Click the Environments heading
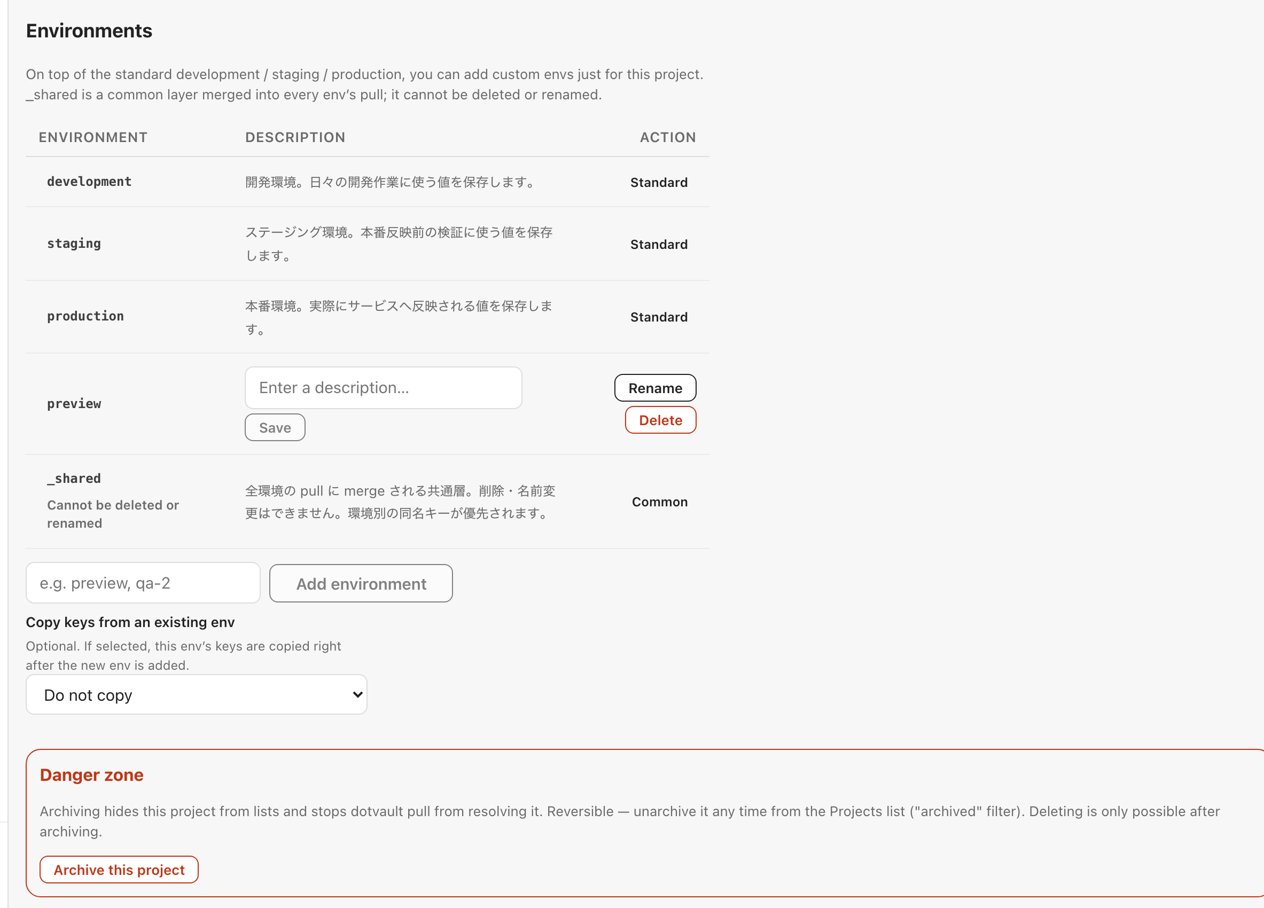 pos(89,30)
